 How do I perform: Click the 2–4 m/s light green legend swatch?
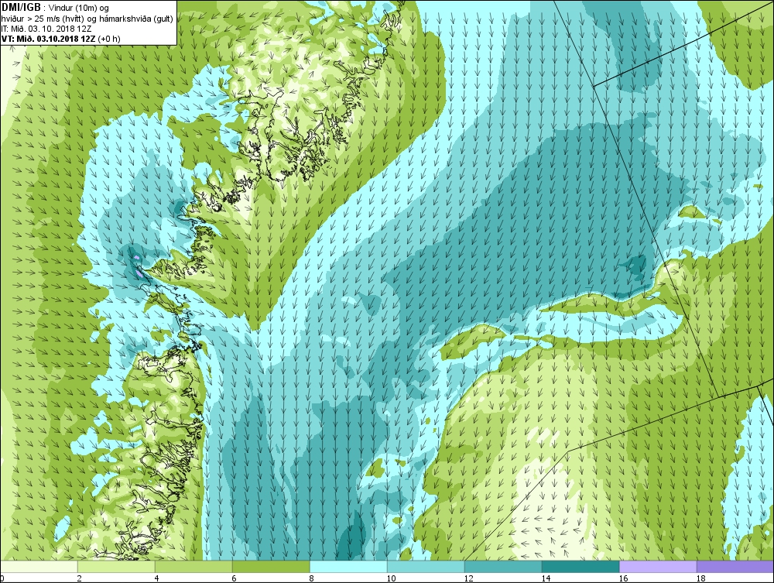[x=116, y=567]
